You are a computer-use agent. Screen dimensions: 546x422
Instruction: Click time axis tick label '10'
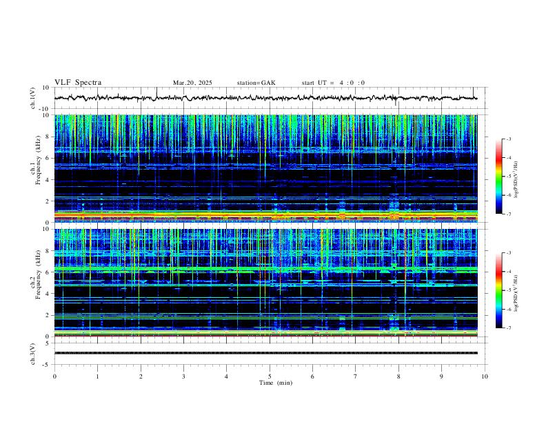(485, 376)
